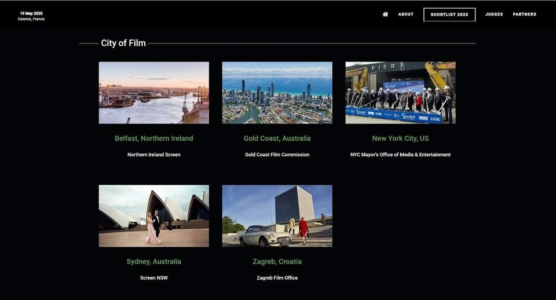Image resolution: width=556 pixels, height=300 pixels.
Task: Select the Screen NSW label
Action: click(x=153, y=278)
